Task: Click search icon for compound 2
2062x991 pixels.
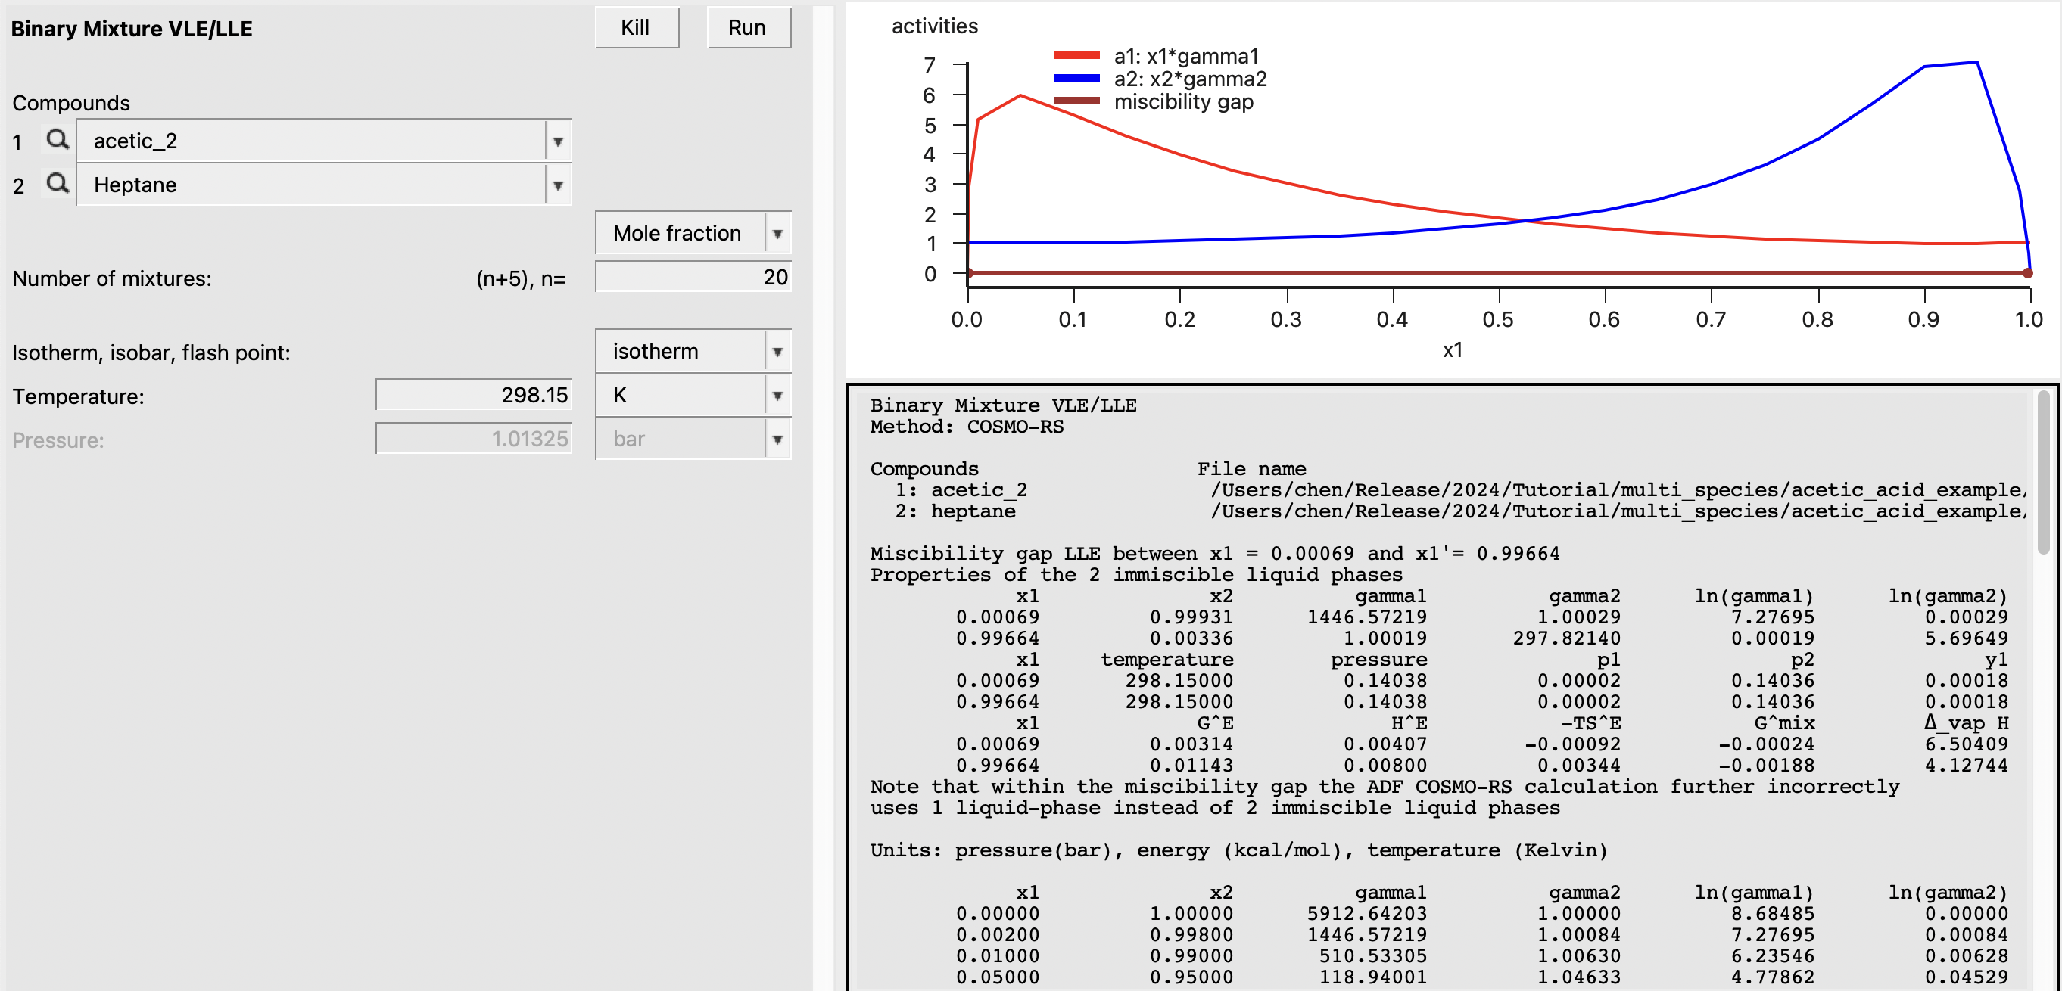Action: pyautogui.click(x=57, y=184)
